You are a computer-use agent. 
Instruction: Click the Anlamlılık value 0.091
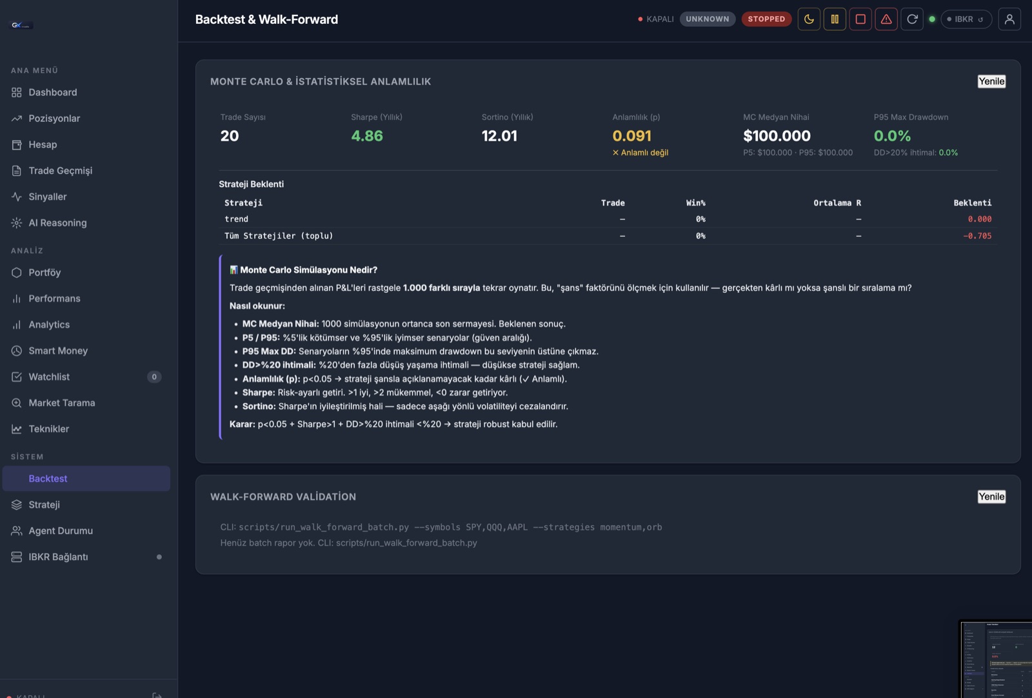click(632, 136)
